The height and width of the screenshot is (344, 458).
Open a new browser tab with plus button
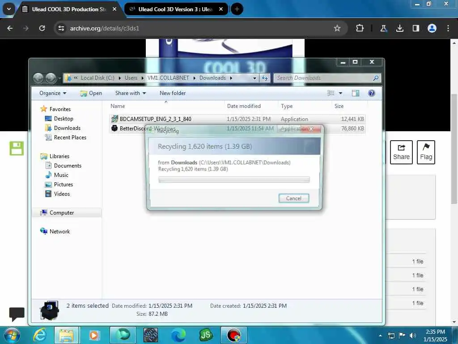pyautogui.click(x=237, y=9)
